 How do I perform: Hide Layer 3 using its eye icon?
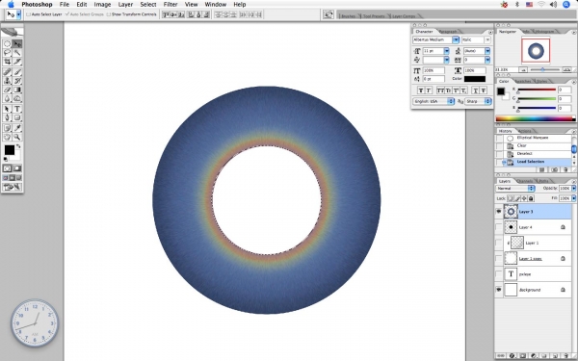tap(498, 212)
